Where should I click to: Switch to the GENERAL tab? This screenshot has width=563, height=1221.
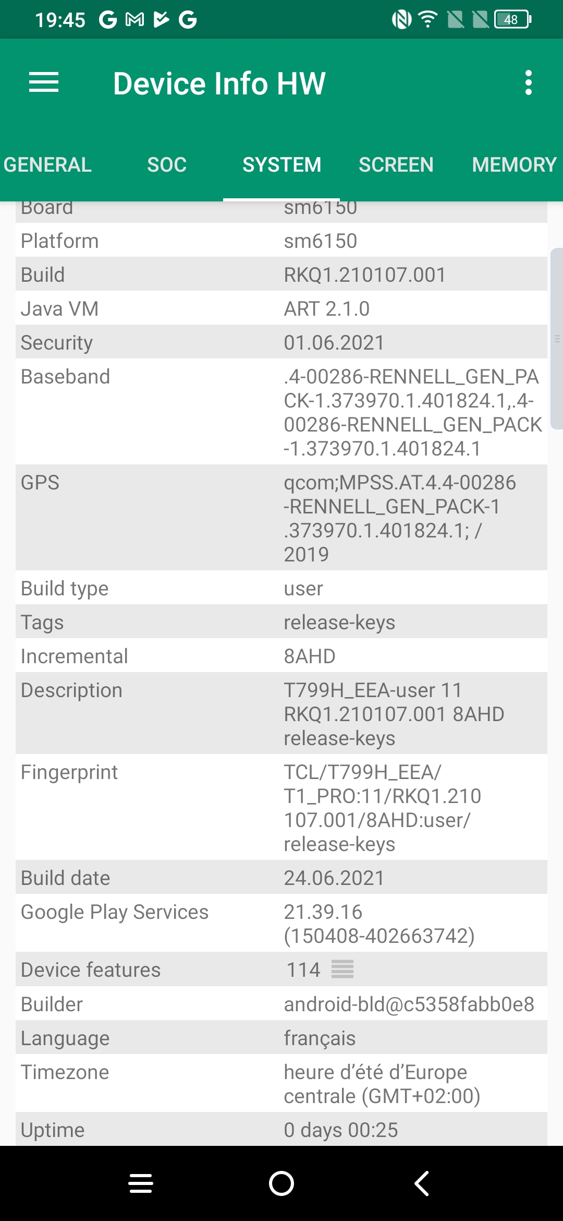[x=47, y=165]
